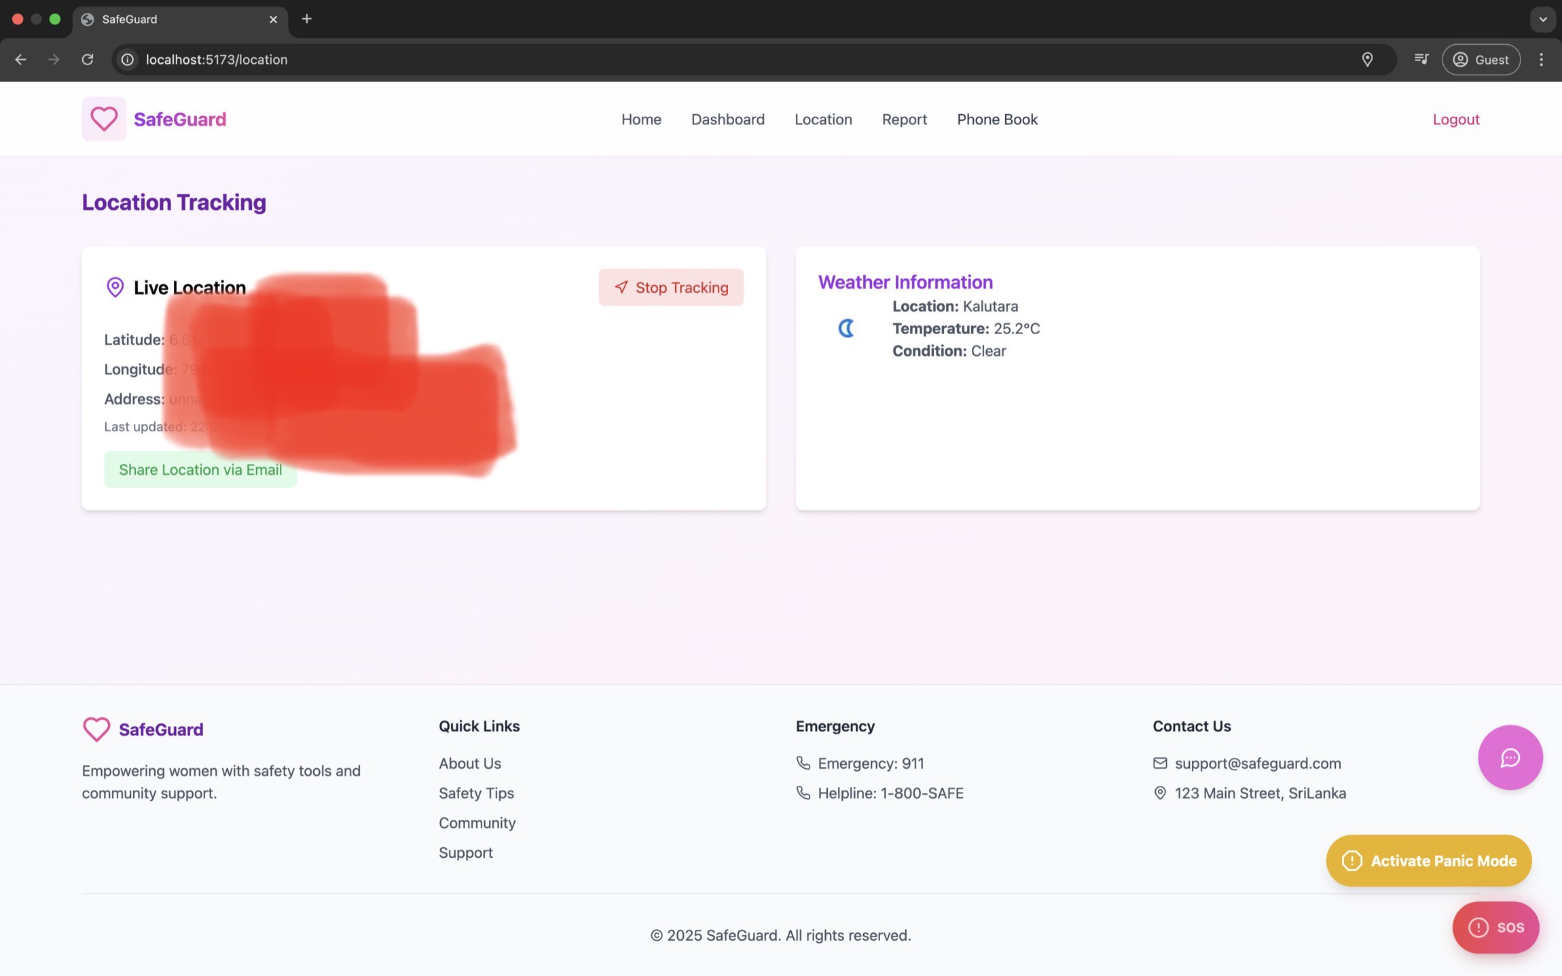Switch to the Dashboard page
The height and width of the screenshot is (976, 1562).
click(x=727, y=119)
